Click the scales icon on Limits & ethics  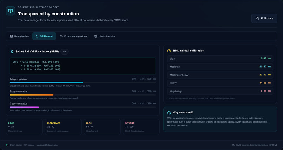[x=96, y=36]
